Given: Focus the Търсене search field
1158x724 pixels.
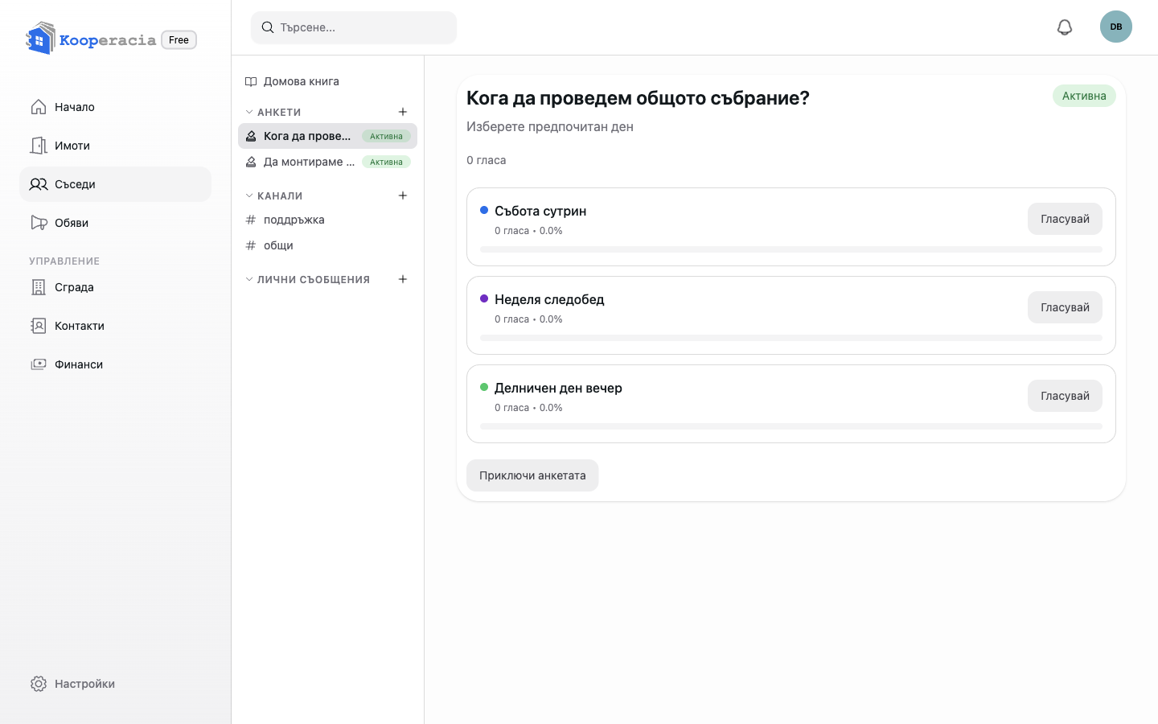Looking at the screenshot, I should coord(354,27).
